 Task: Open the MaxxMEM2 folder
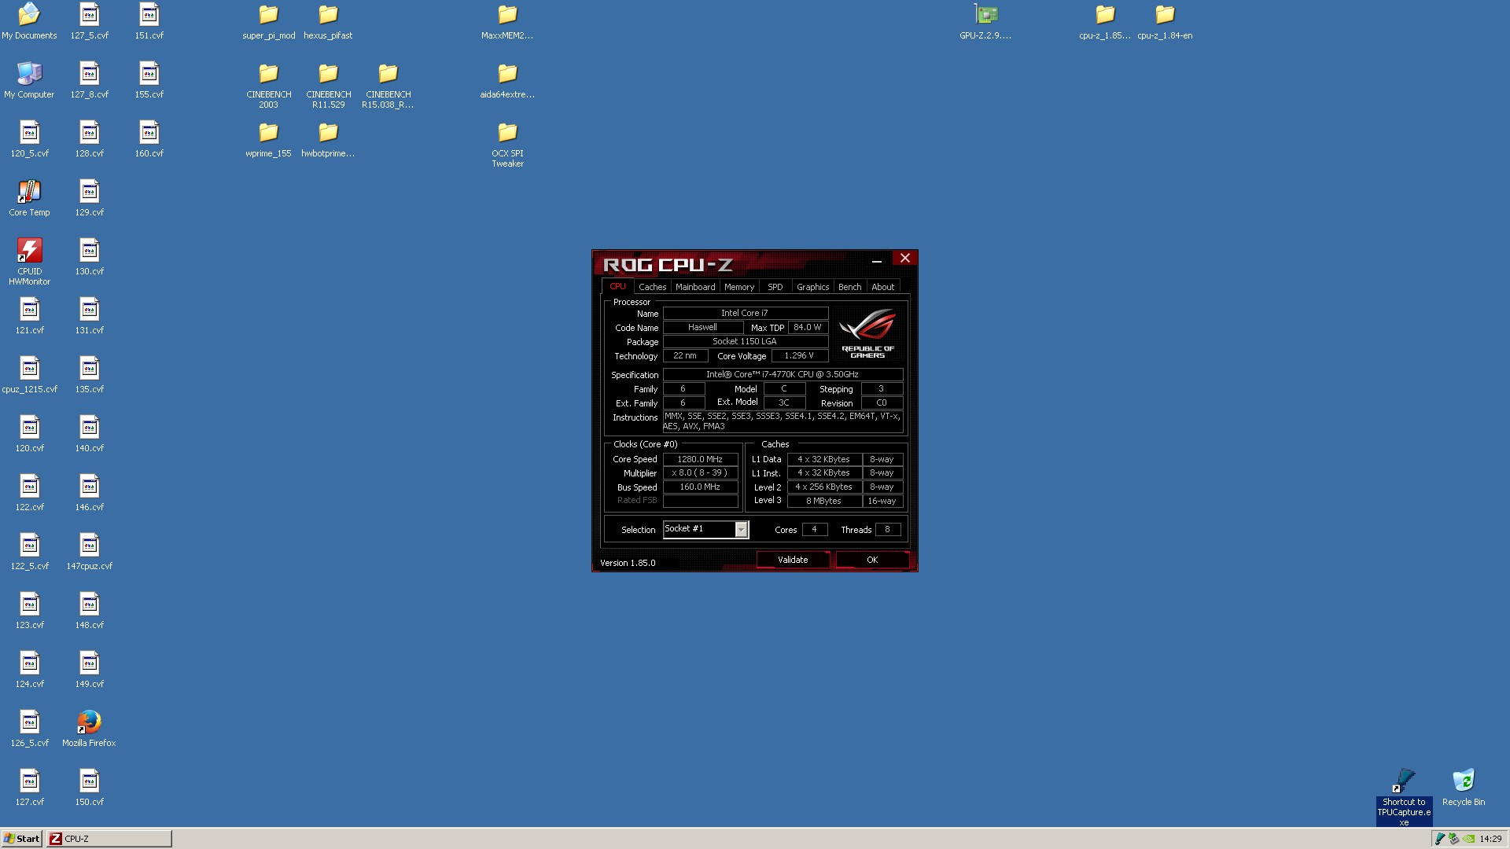click(507, 21)
